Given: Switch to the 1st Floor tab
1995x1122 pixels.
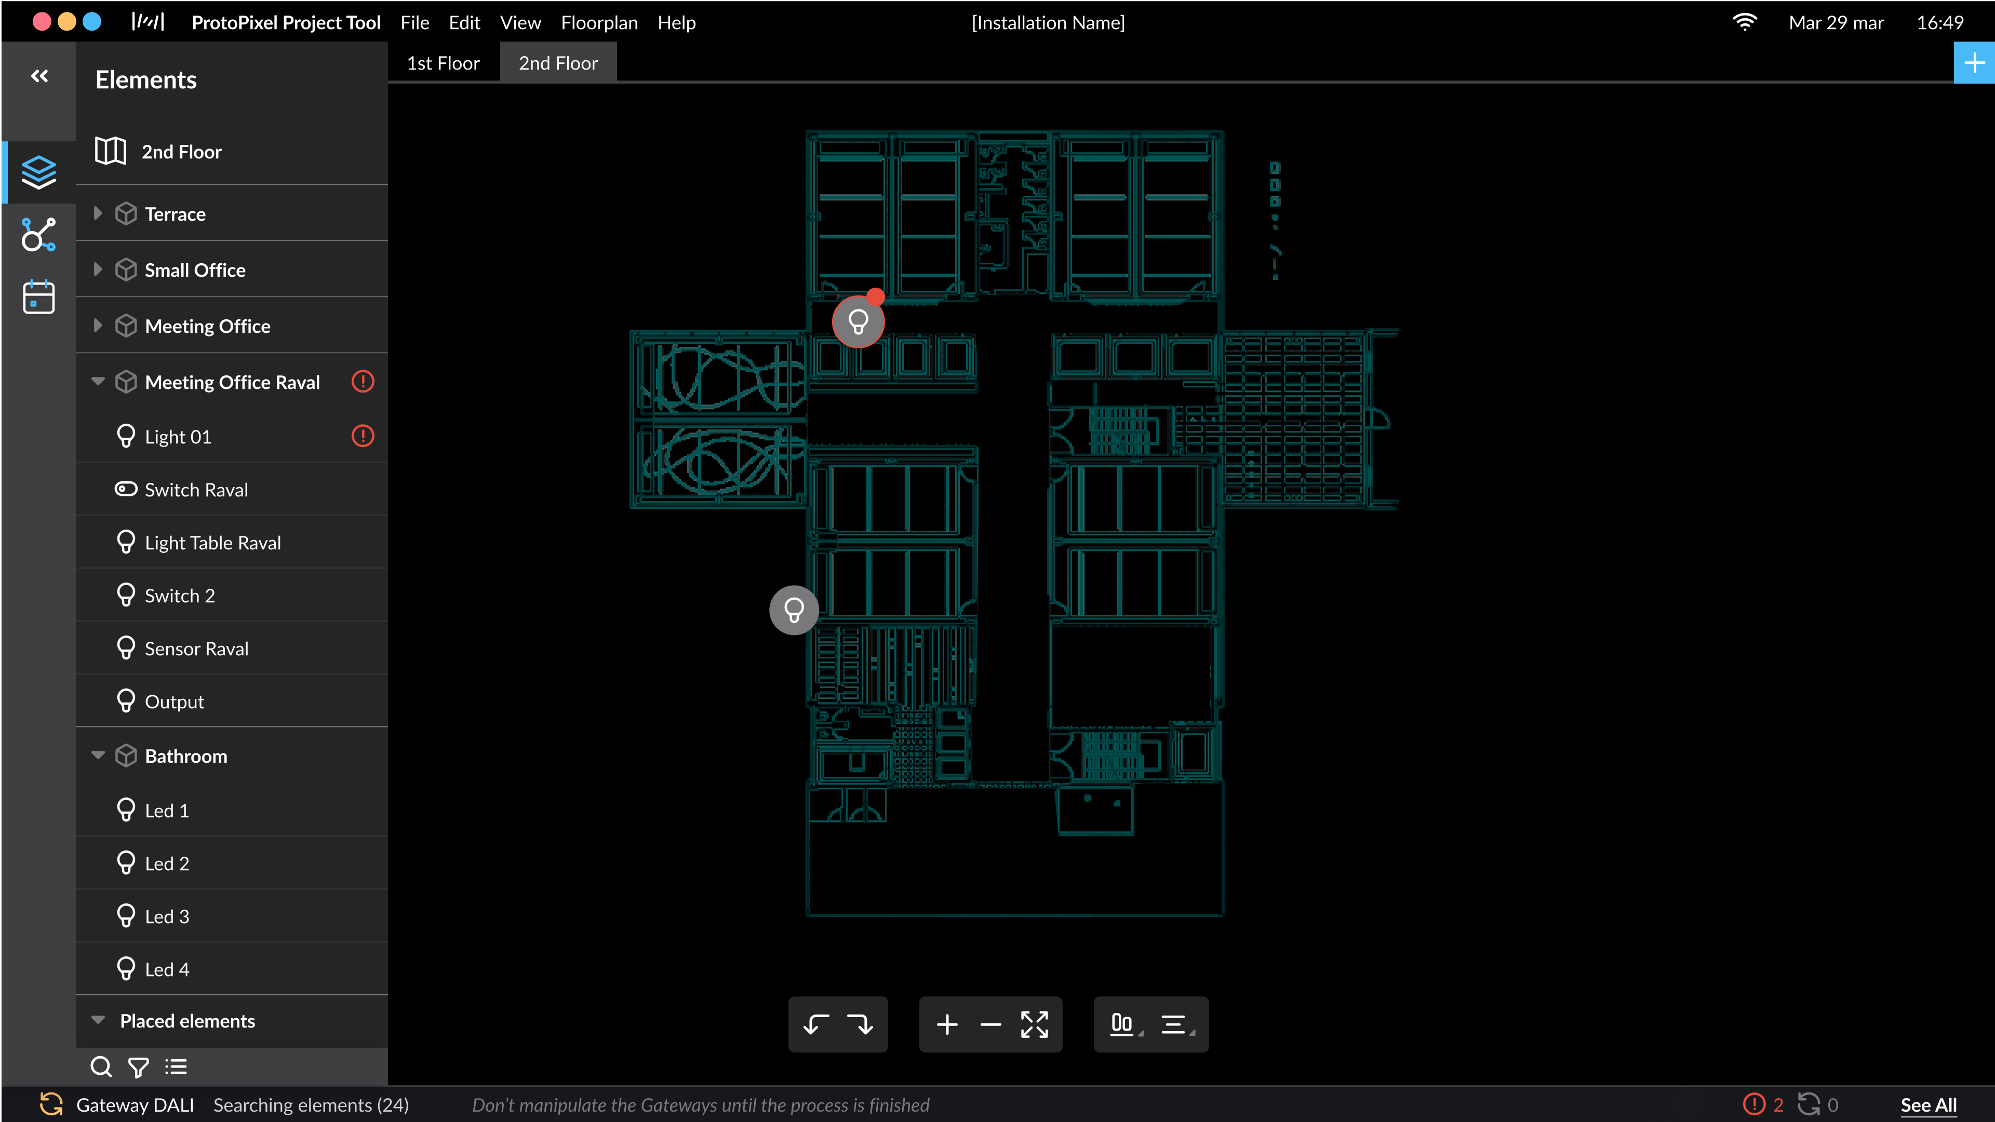Looking at the screenshot, I should [x=443, y=63].
